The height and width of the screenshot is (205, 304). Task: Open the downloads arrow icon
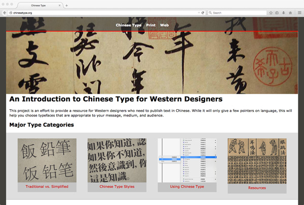click(284, 12)
